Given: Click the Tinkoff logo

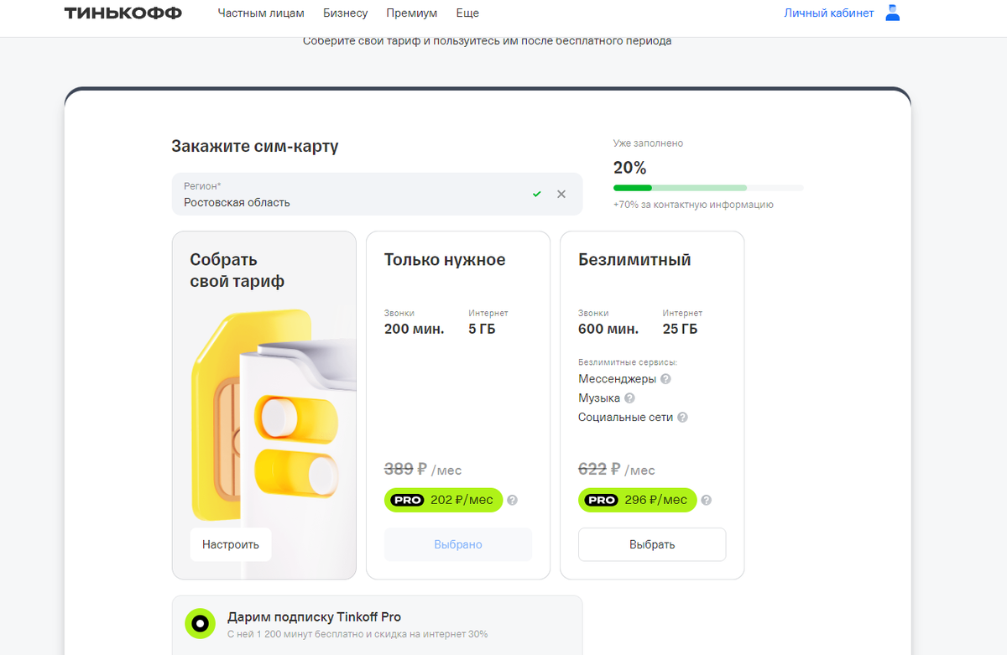Looking at the screenshot, I should click(x=123, y=13).
